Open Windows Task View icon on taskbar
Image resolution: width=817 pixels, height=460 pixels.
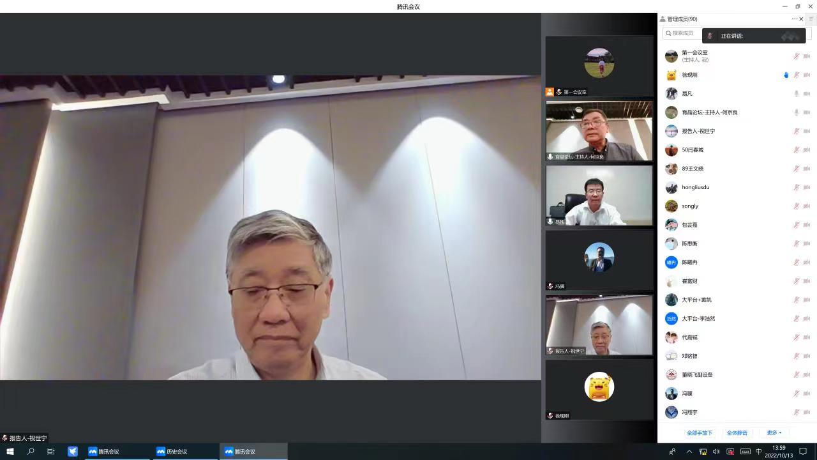[51, 452]
